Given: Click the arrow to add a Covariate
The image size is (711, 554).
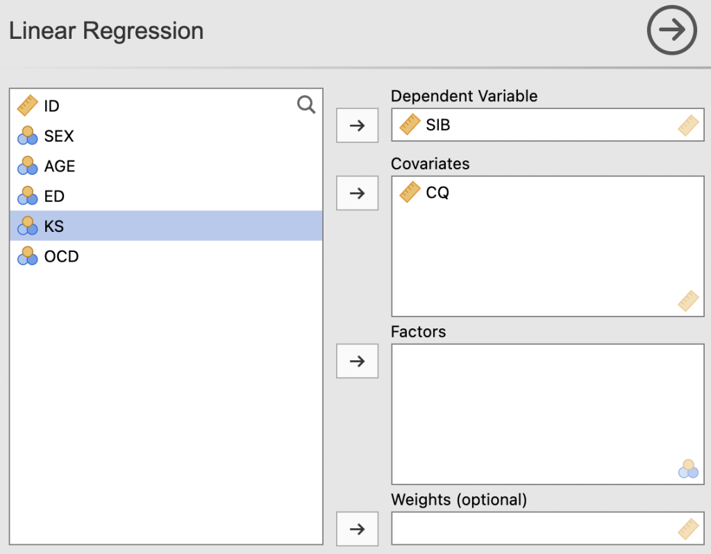Looking at the screenshot, I should (357, 193).
